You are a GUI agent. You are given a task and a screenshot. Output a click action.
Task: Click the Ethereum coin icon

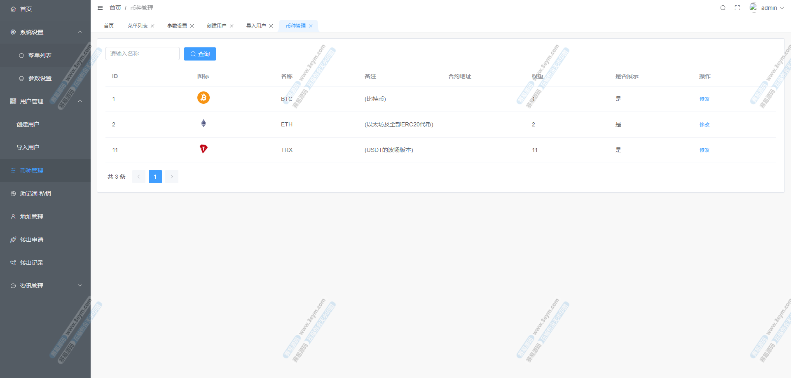pos(203,123)
